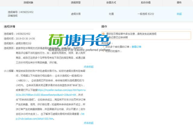
Task: Click the 店铺违规 label in the row
Action: pos(13,16)
